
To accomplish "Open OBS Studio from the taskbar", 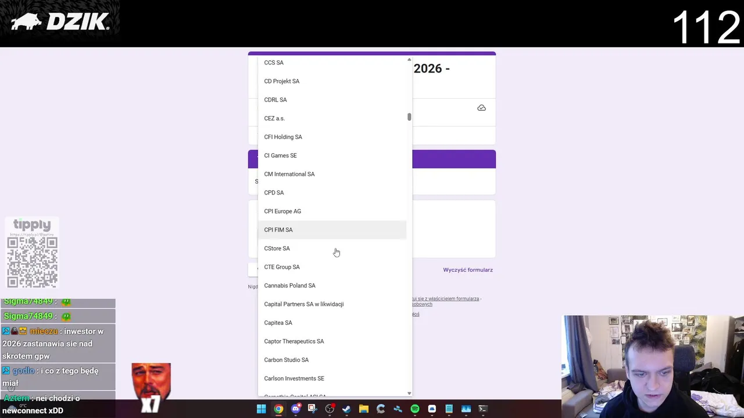I will click(x=330, y=409).
